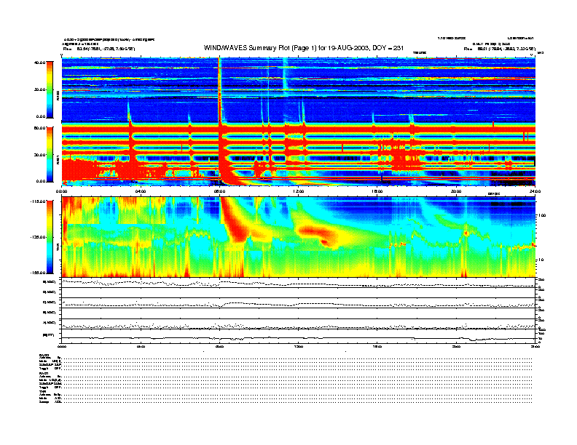Click 16:00 tick label below RAD1 spectrogram
This screenshot has height=445, width=577.
coord(377,191)
